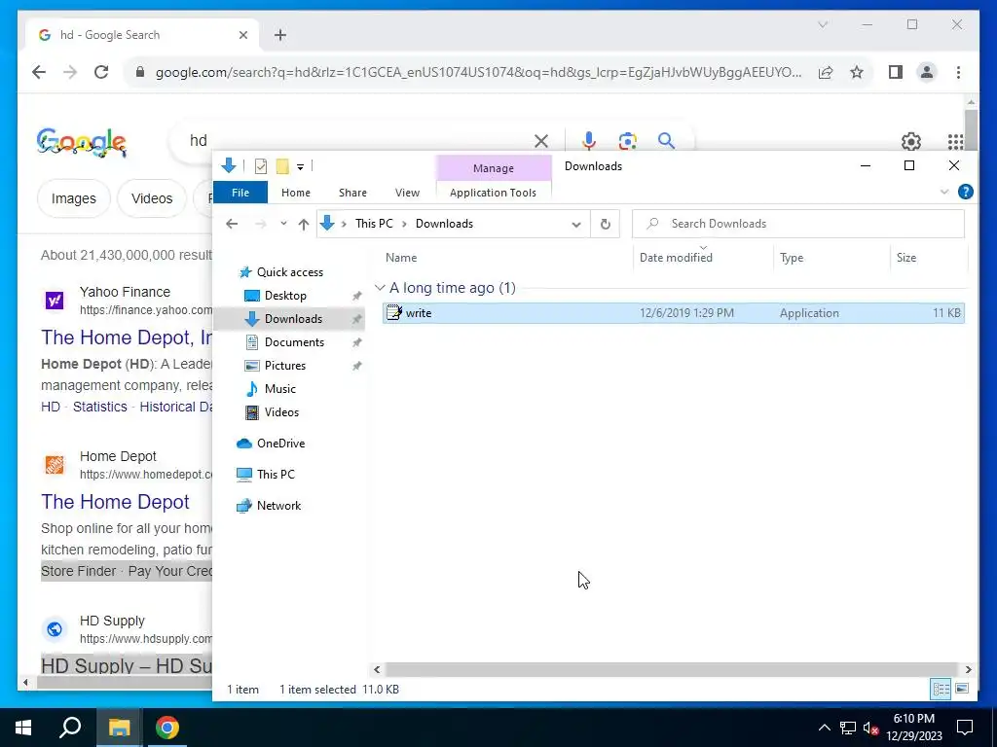Open the File menu in Explorer
Screen dimensions: 997x747
click(x=240, y=193)
